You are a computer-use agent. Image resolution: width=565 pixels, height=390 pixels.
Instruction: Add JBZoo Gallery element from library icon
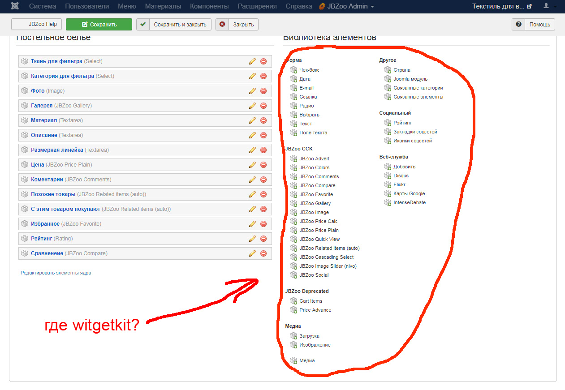point(293,203)
